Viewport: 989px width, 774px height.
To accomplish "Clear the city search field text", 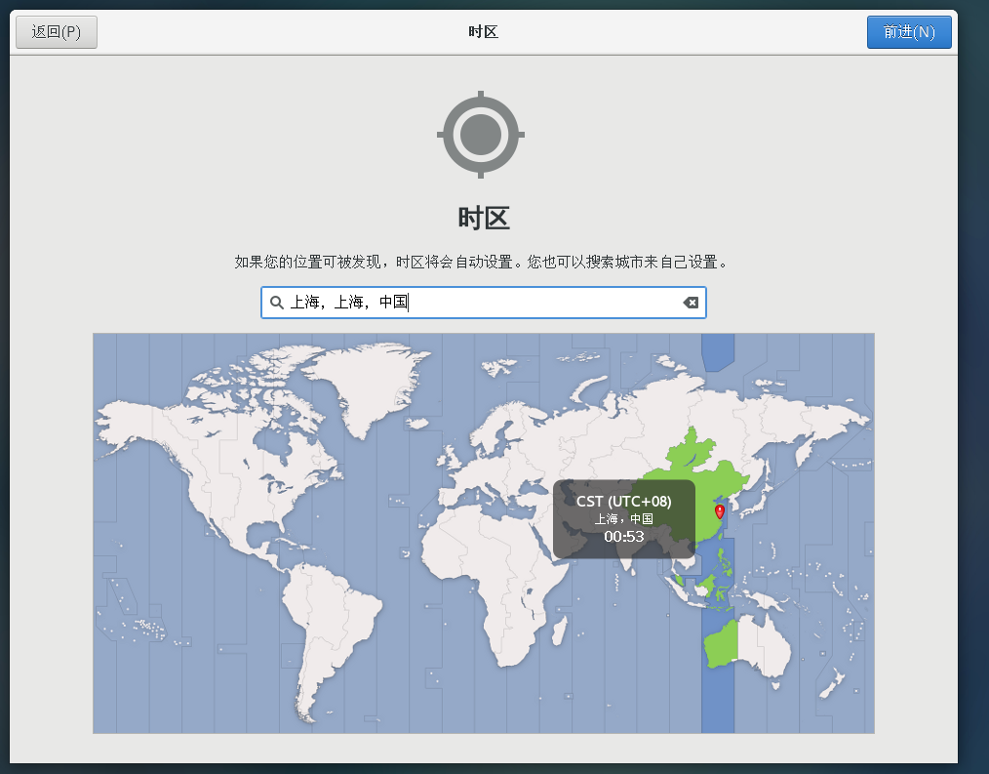I will [x=691, y=303].
